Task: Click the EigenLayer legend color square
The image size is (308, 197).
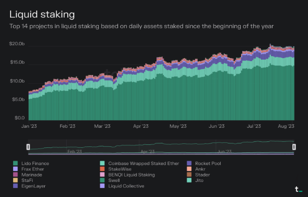Action: (16, 186)
